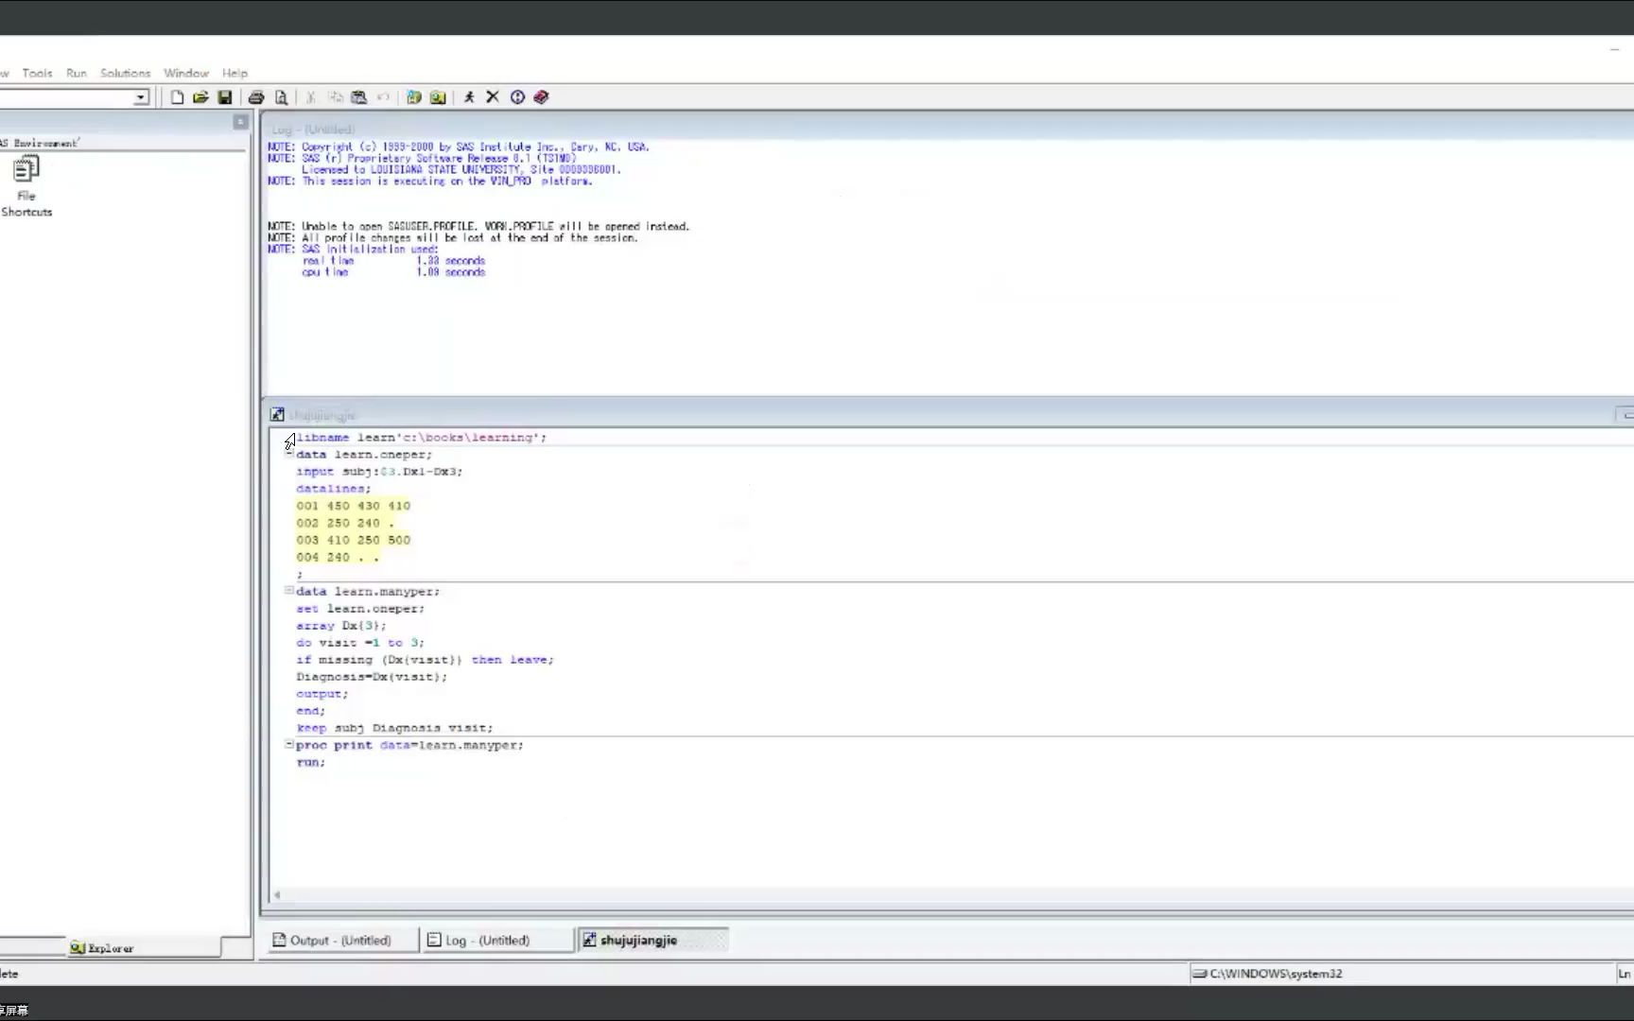This screenshot has height=1021, width=1634.
Task: Click the 'if missing' then leave line
Action: click(425, 660)
